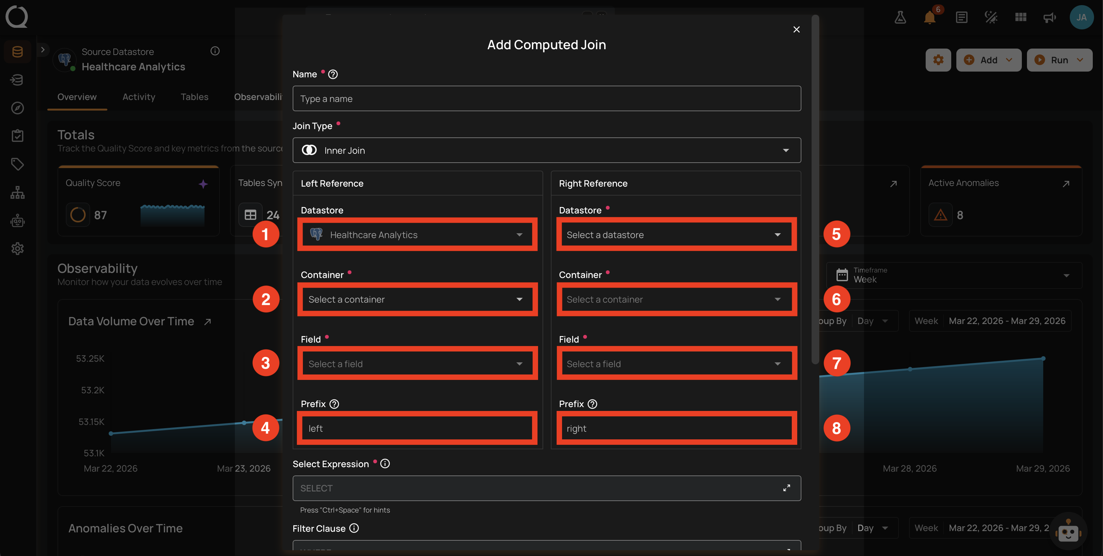Image resolution: width=1103 pixels, height=556 pixels.
Task: Switch to the Activity tab
Action: tap(139, 97)
